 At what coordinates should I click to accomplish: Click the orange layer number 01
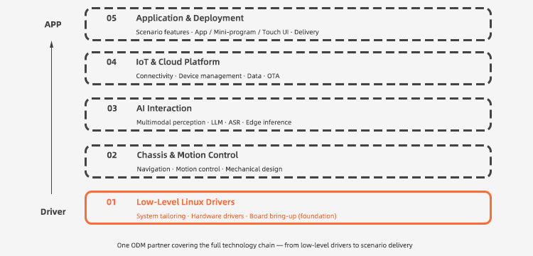coord(111,202)
